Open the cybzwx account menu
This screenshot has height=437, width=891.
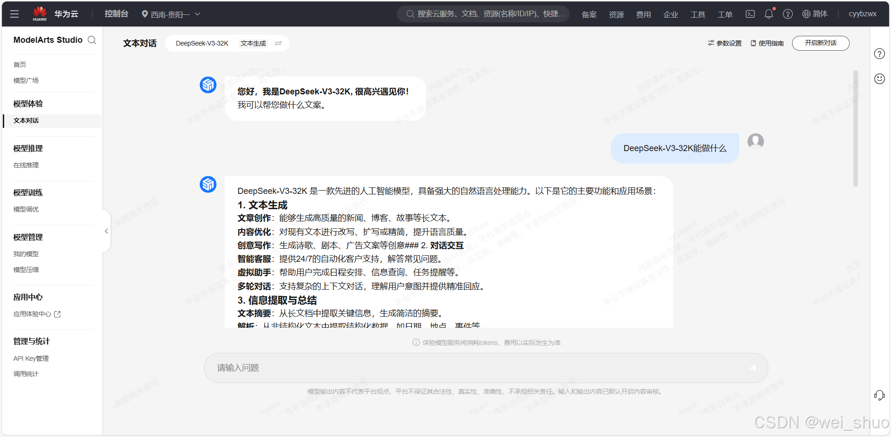pyautogui.click(x=863, y=14)
